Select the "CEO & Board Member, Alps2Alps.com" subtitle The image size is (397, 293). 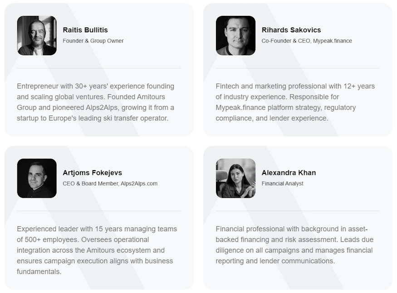(110, 183)
